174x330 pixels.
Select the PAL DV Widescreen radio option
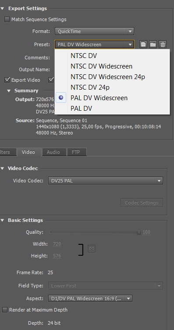tap(61, 98)
